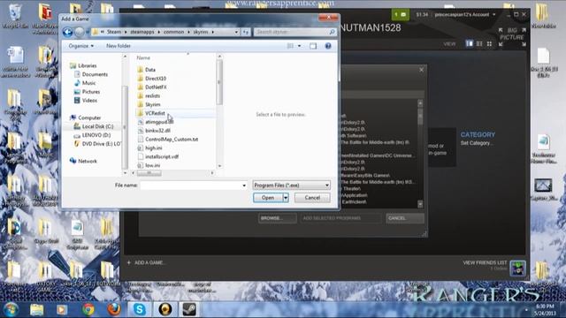This screenshot has height=318, width=566.
Task: Click the change view icon in file dialog
Action: (x=290, y=46)
